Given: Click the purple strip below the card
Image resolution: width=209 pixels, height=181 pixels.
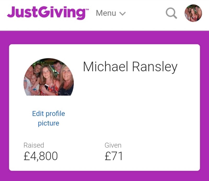Looking at the screenshot, I should click(x=104, y=176).
